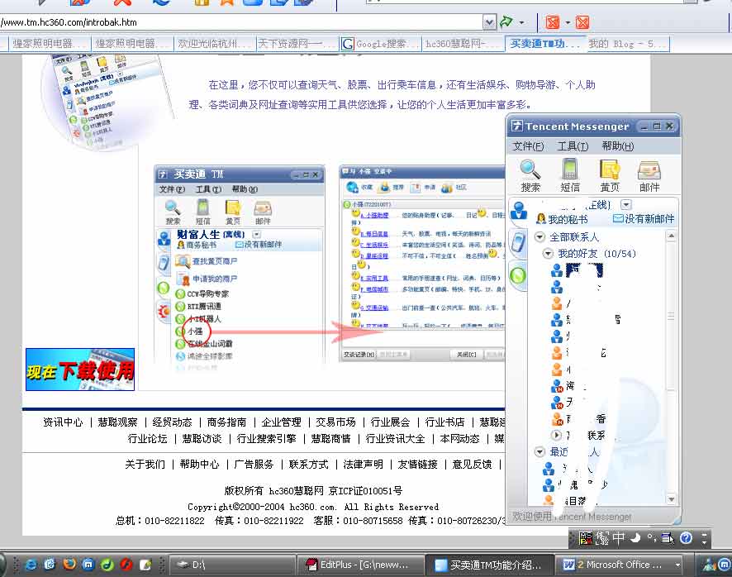This screenshot has height=577, width=732.
Task: Open the 帮助(H) menu in Tencent Messenger
Action: pyautogui.click(x=618, y=146)
